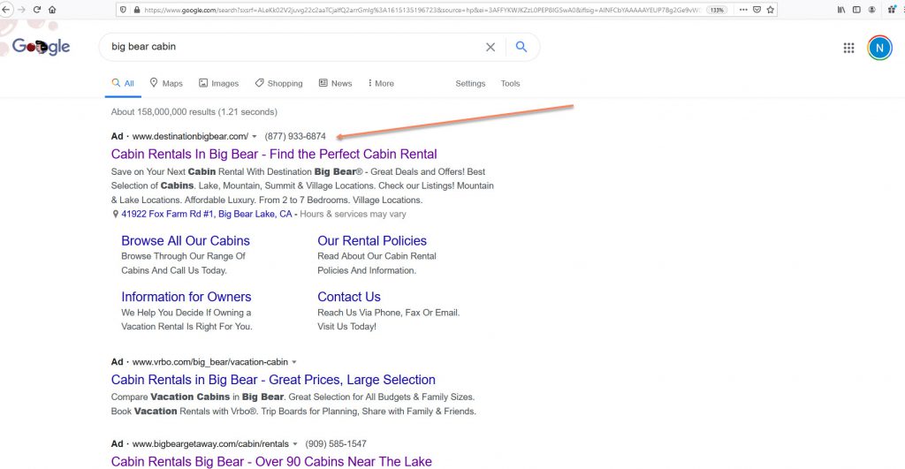Open search Tools
This screenshot has width=905, height=469.
(510, 83)
